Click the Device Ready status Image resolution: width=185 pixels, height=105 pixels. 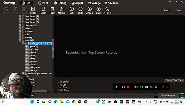click(169, 95)
